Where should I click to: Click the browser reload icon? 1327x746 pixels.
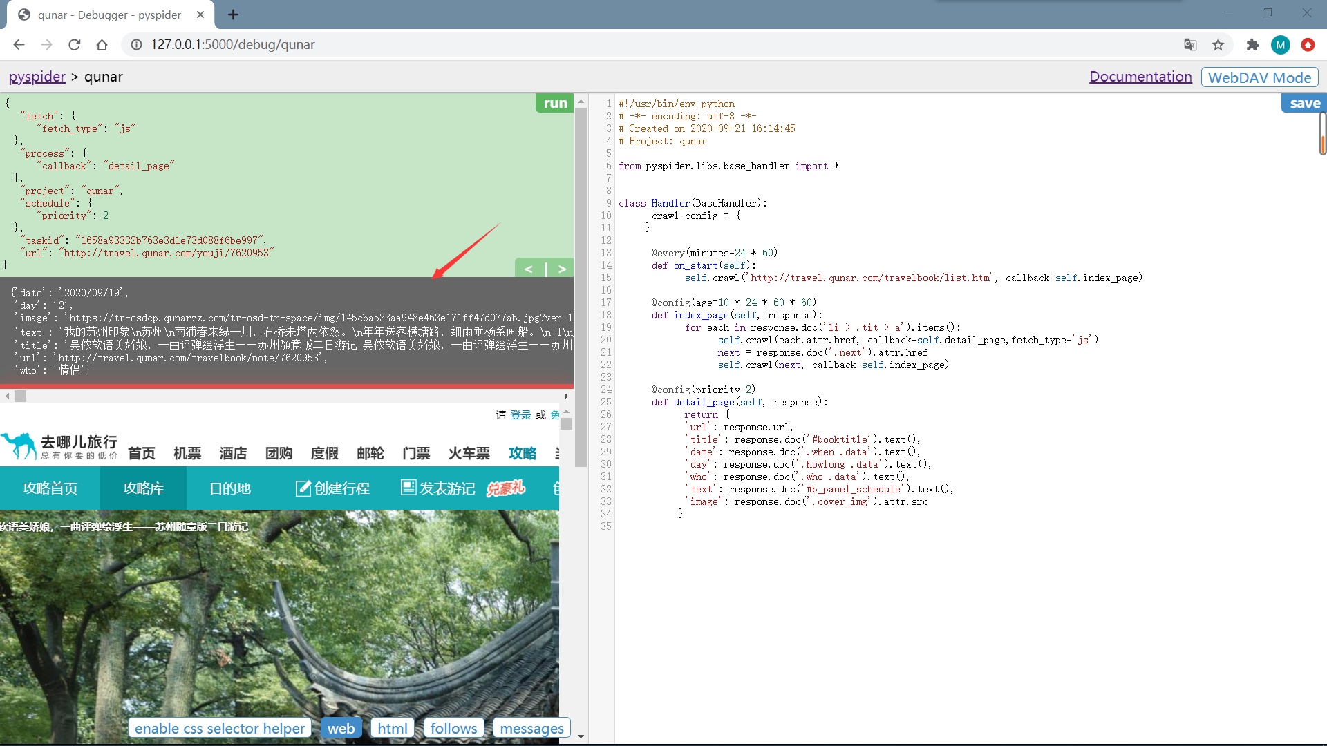tap(75, 45)
